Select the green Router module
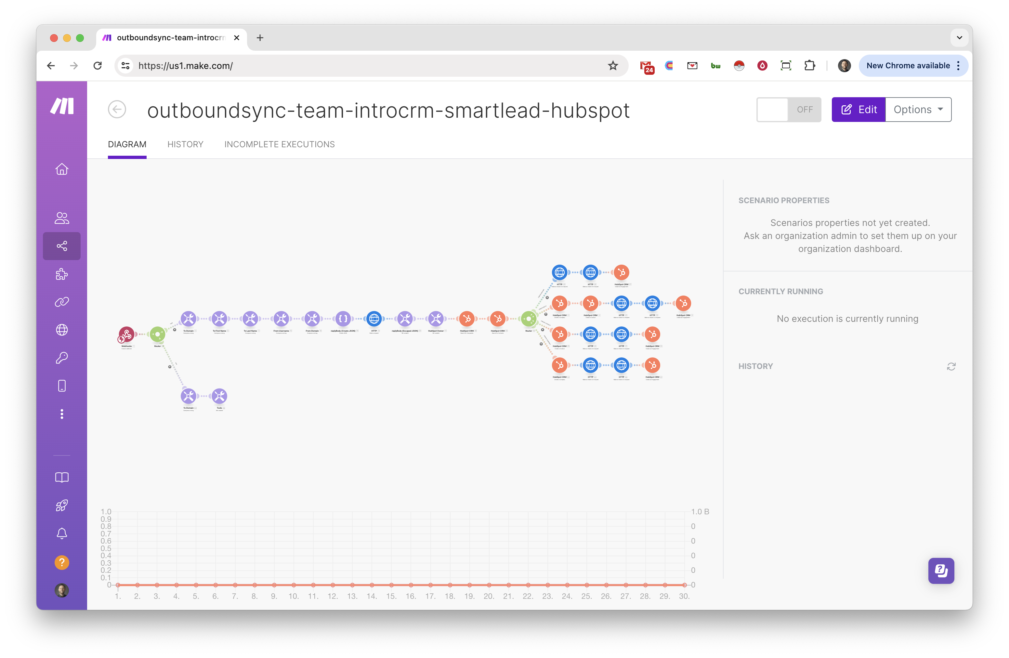This screenshot has width=1009, height=658. pos(157,334)
